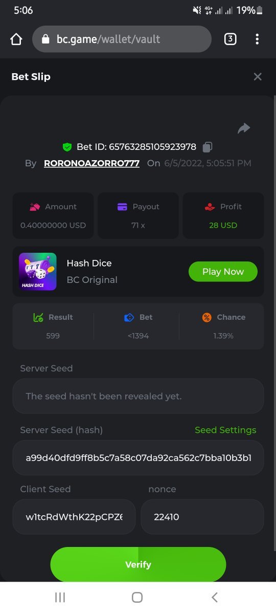Viewport: 276px width, 614px height.
Task: Open the browser three-dot menu
Action: coord(257,39)
